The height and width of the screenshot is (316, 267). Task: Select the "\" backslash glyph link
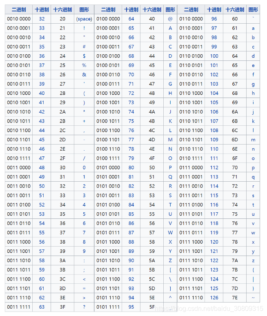pos(170,279)
